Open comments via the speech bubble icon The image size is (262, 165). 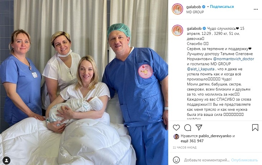click(188, 128)
